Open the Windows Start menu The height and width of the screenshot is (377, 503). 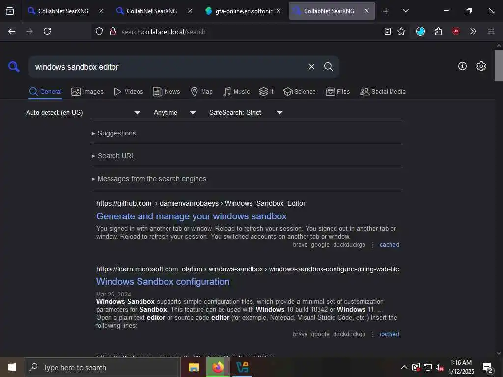pos(12,367)
